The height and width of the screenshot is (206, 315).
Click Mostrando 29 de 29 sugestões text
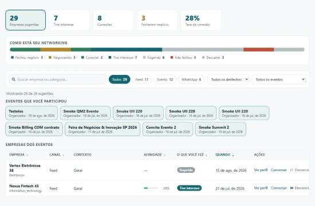tap(30, 94)
